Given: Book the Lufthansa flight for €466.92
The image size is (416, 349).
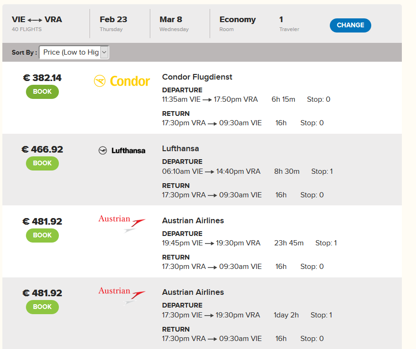Looking at the screenshot, I should [42, 163].
